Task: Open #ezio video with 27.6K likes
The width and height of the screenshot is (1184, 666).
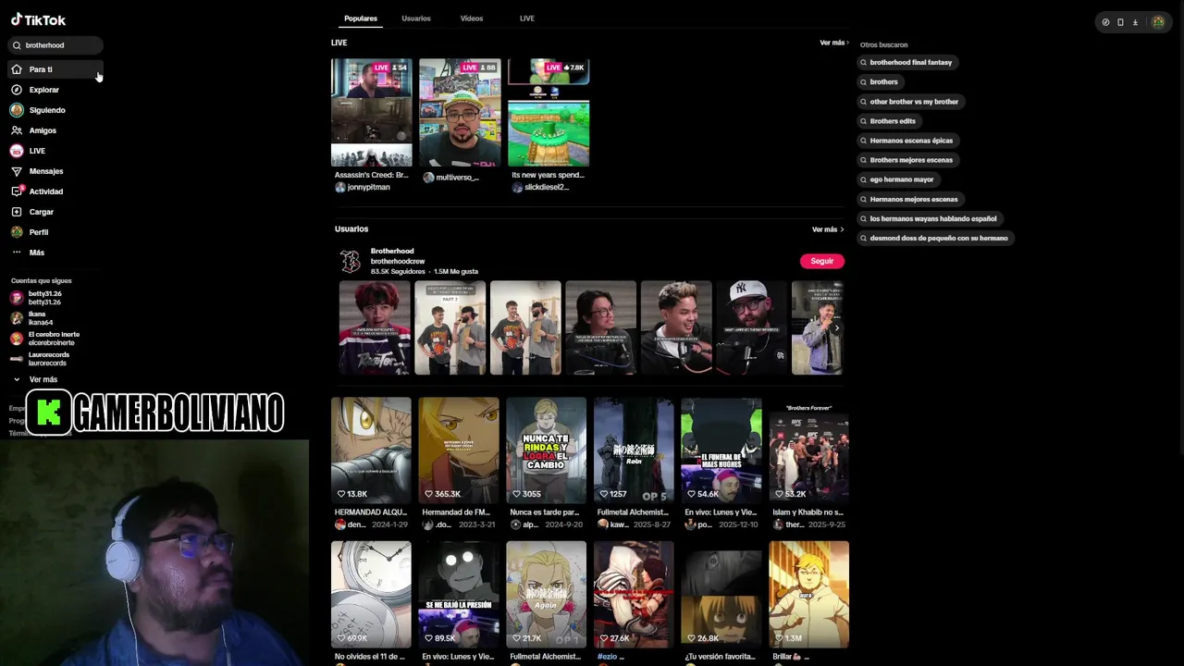Action: coord(634,595)
